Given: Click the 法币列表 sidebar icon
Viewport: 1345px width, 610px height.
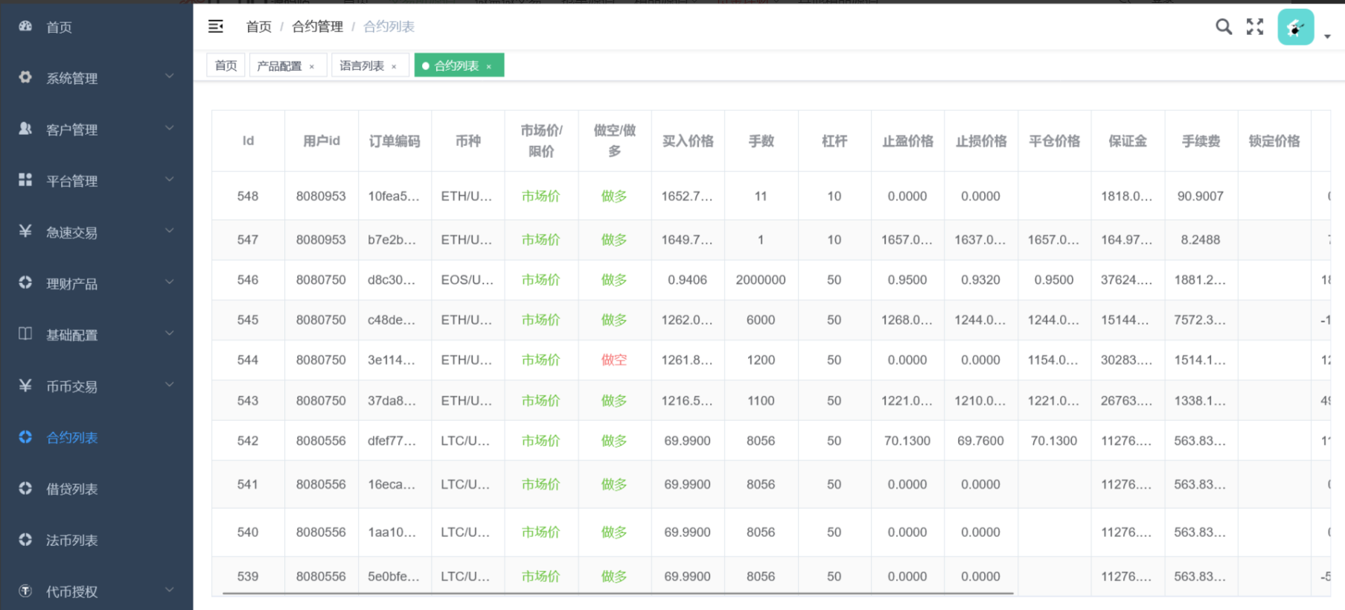Looking at the screenshot, I should [x=25, y=540].
